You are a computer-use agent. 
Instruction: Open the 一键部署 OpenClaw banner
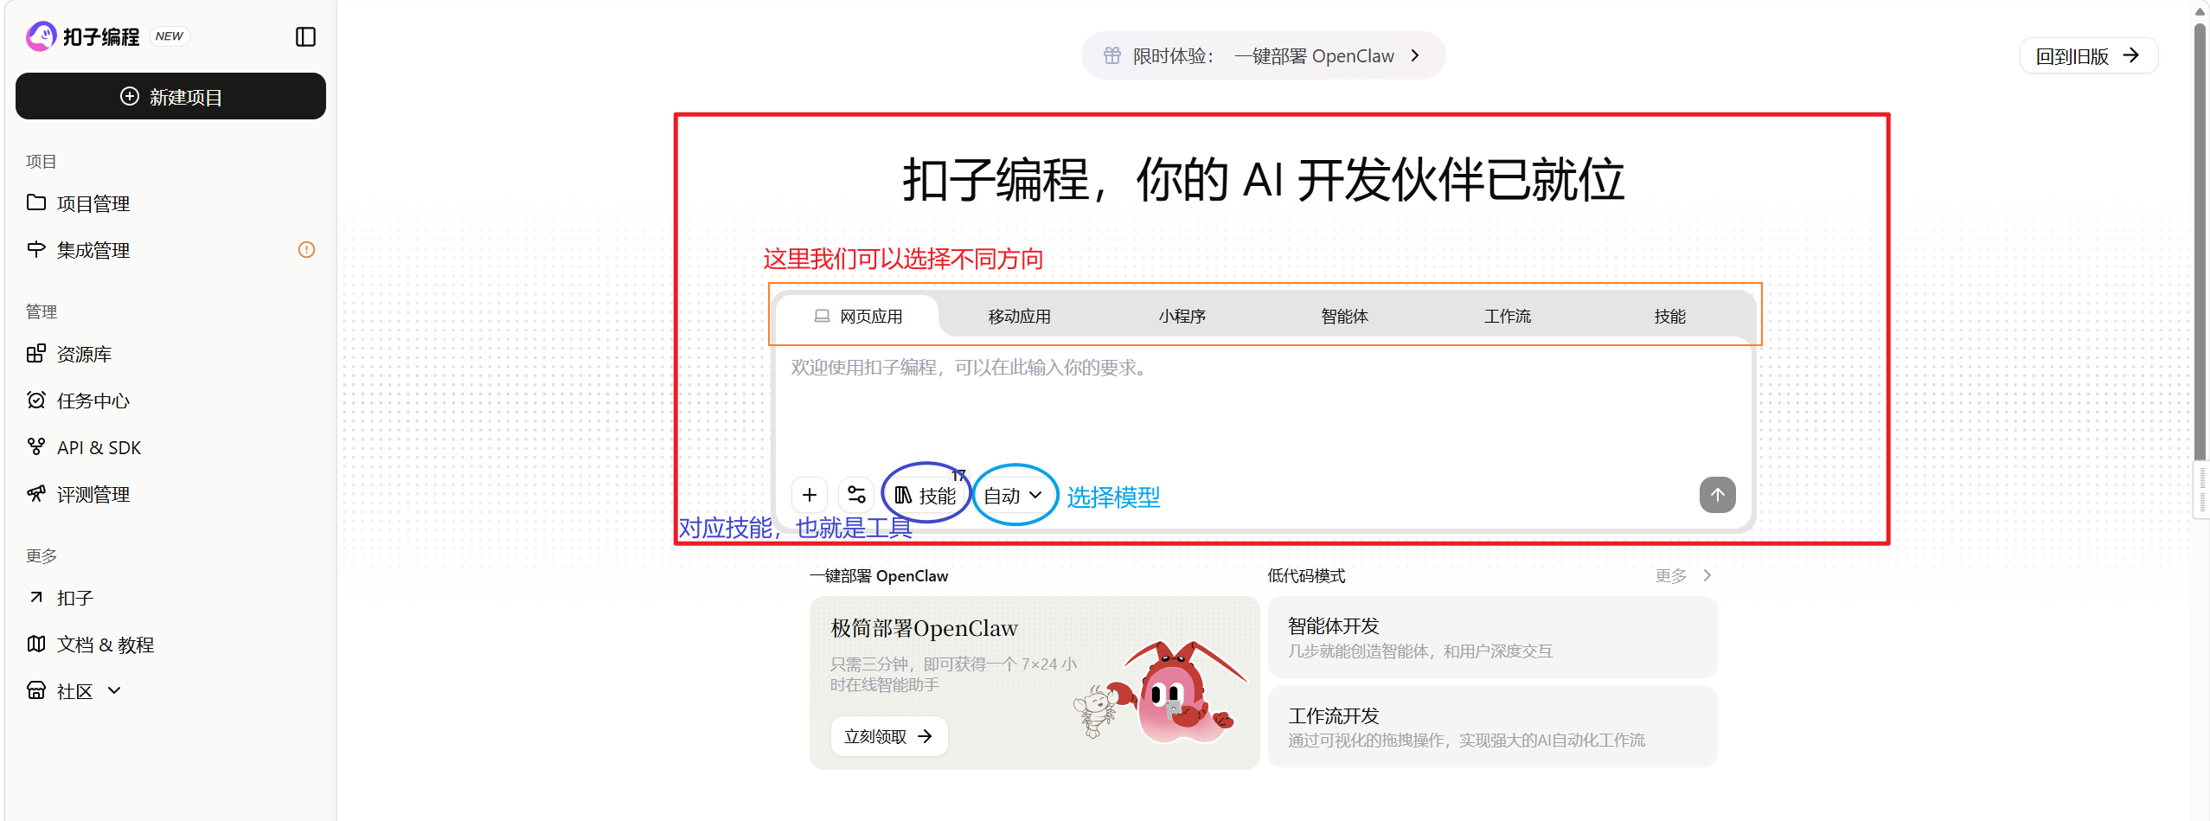(1263, 55)
